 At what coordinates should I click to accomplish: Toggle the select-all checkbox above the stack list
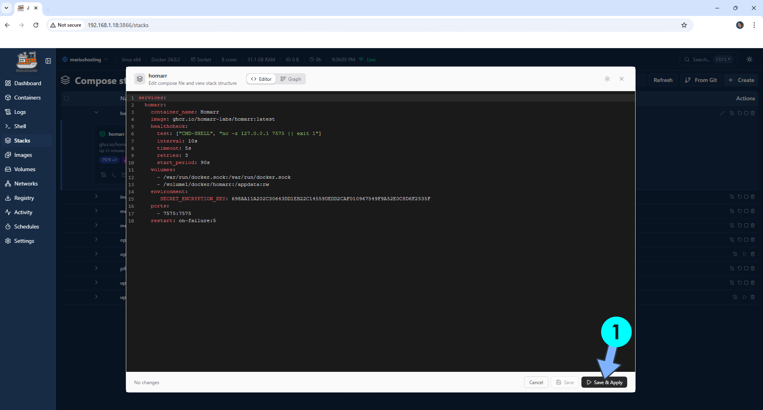click(x=66, y=98)
